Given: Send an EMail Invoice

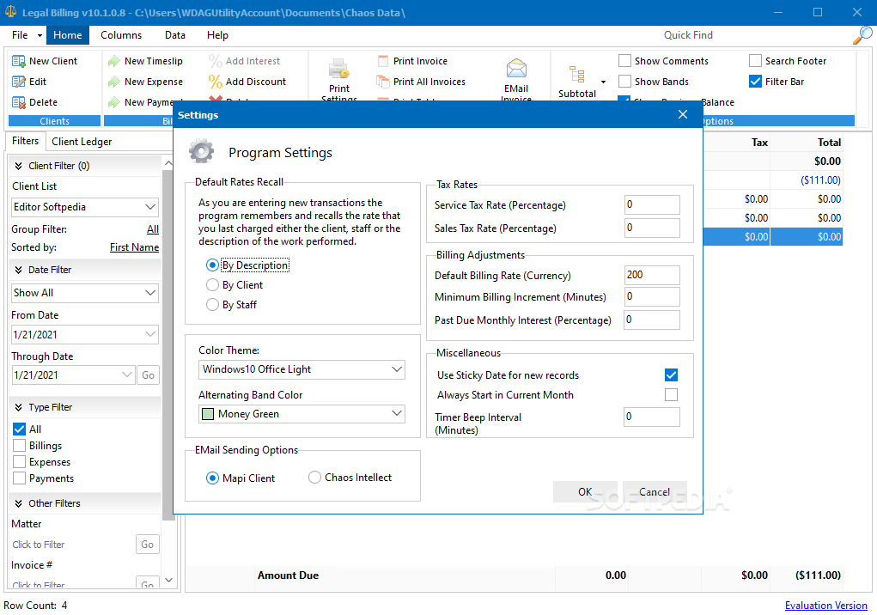Looking at the screenshot, I should [516, 77].
